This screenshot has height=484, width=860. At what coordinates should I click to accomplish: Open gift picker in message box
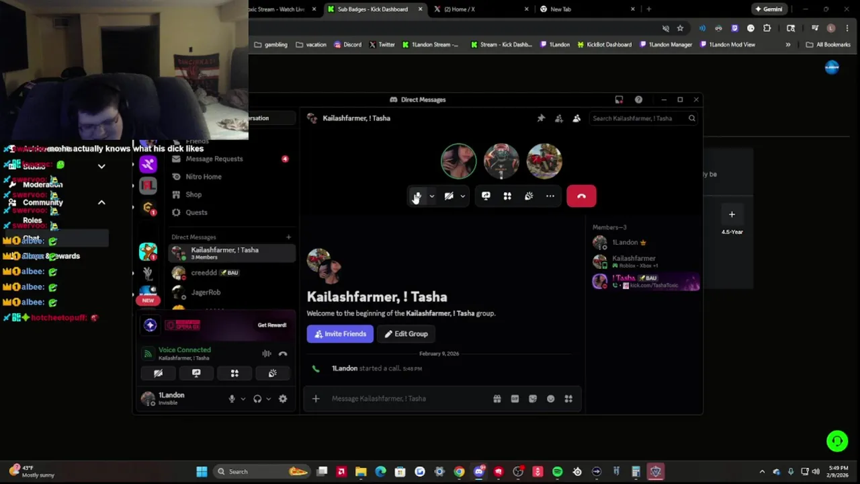pyautogui.click(x=497, y=399)
